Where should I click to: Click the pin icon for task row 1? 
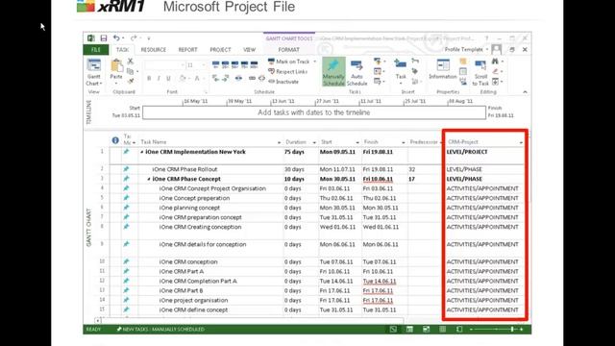coord(126,152)
